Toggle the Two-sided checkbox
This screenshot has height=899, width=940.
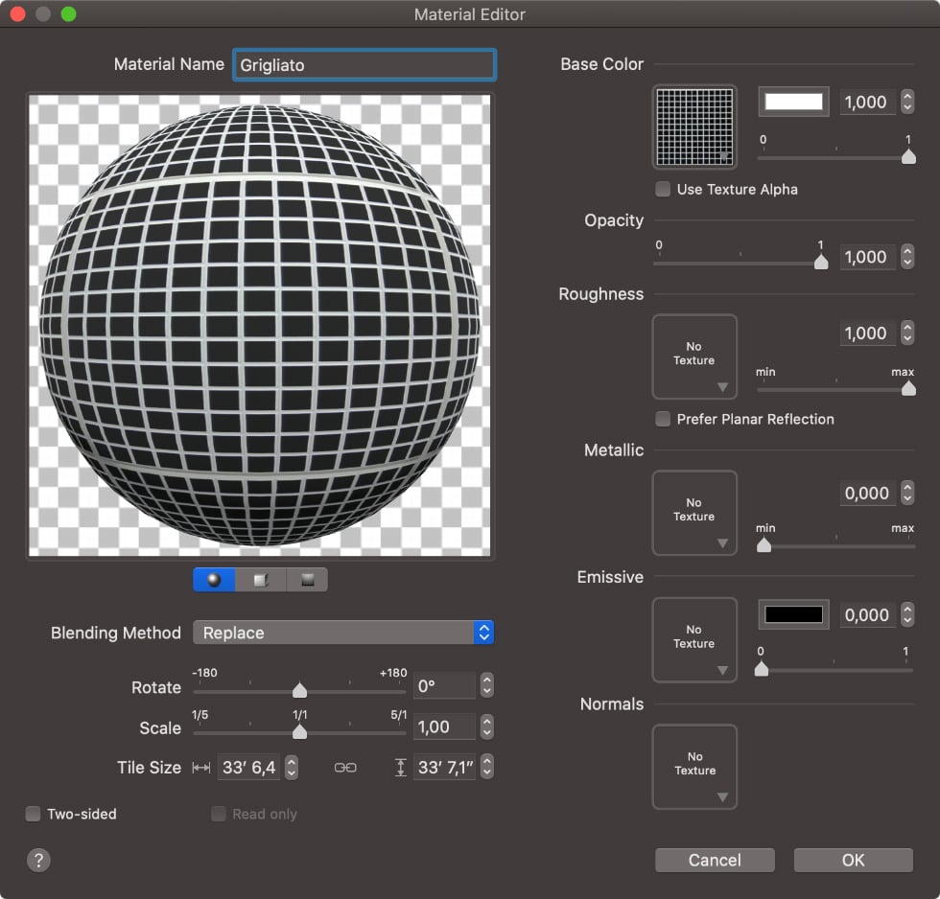point(34,814)
